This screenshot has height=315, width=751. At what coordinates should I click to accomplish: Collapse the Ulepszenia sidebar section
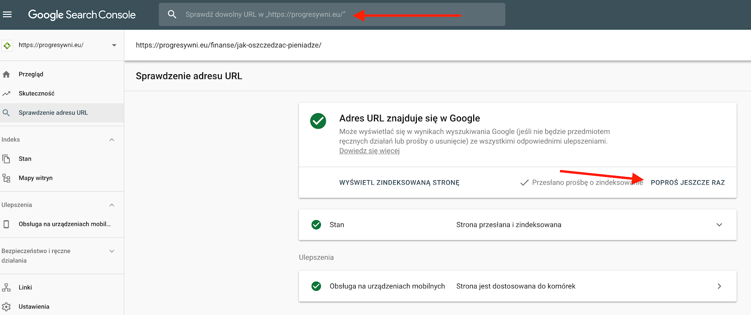(112, 205)
